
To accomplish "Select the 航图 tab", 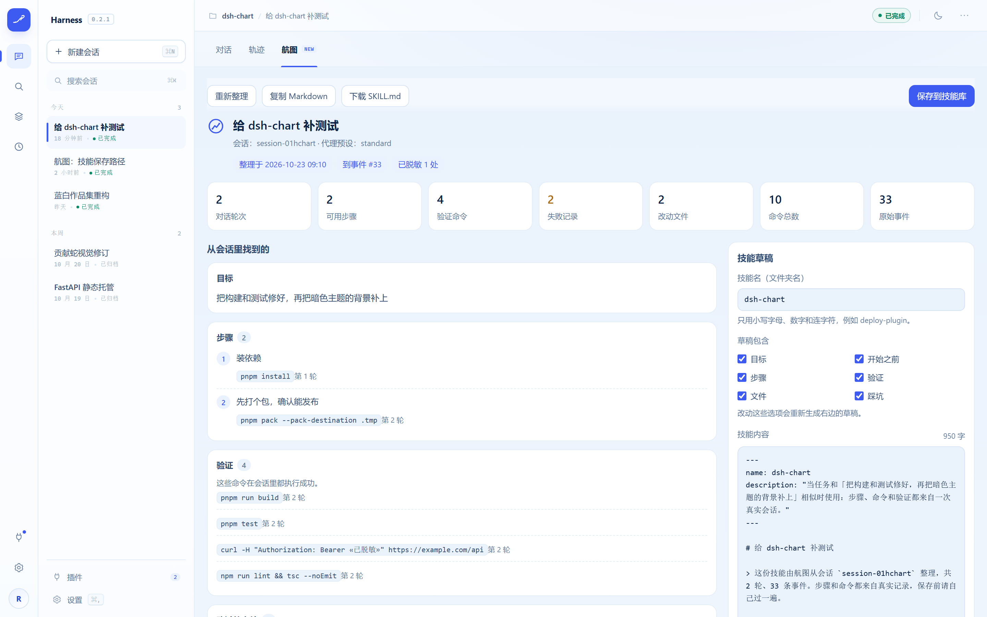I will 299,50.
